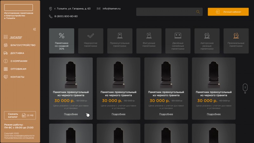Click the Контакты icon in sidebar
Image resolution: width=254 pixels, height=143 pixels.
(6, 77)
